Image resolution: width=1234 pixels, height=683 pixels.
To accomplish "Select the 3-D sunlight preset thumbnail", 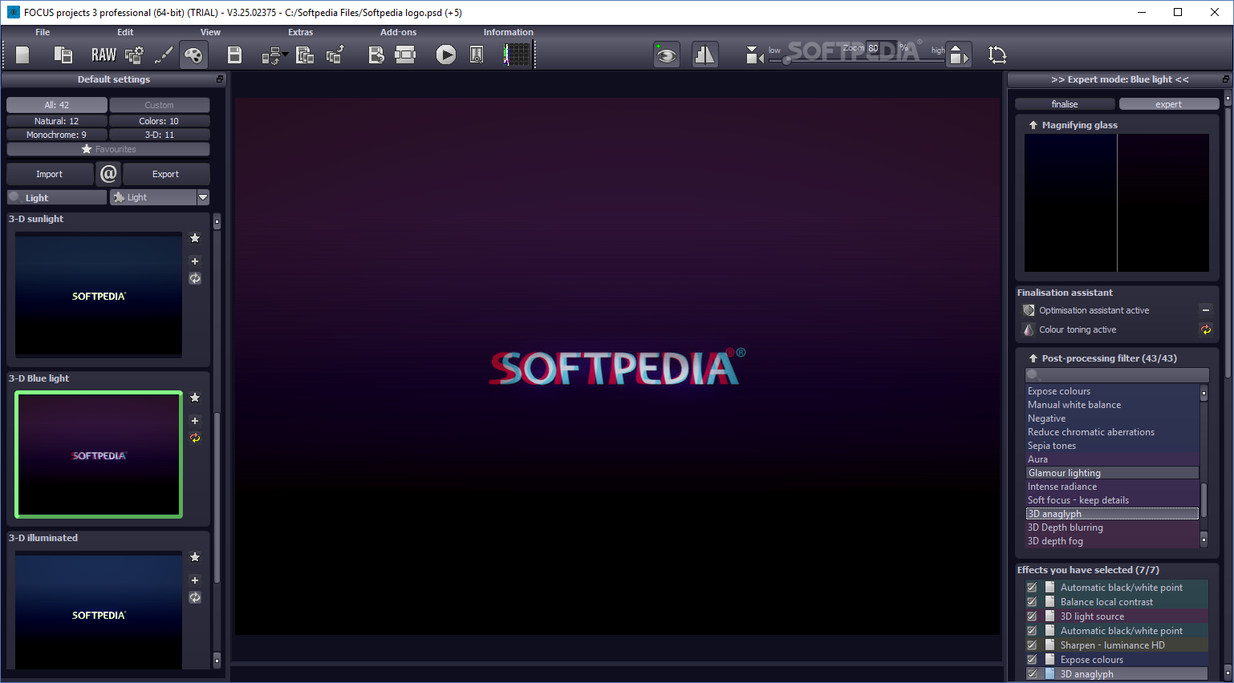I will tap(99, 293).
